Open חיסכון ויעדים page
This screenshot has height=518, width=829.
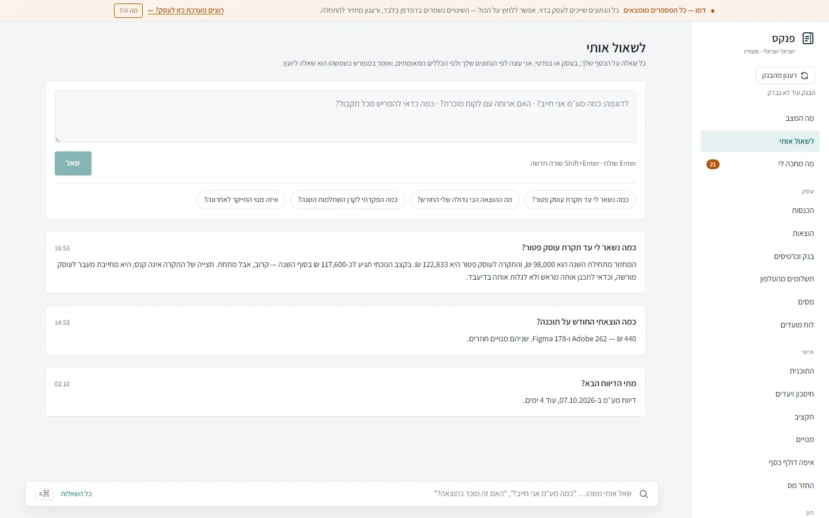click(x=760, y=394)
